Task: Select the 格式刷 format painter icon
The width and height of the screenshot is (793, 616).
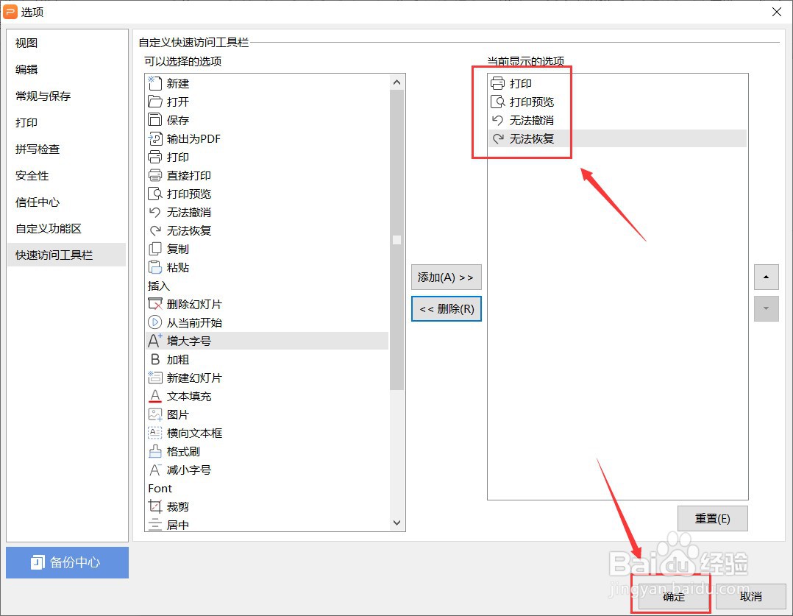Action: (154, 451)
